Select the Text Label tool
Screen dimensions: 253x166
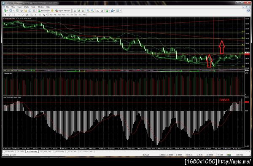tap(40, 15)
